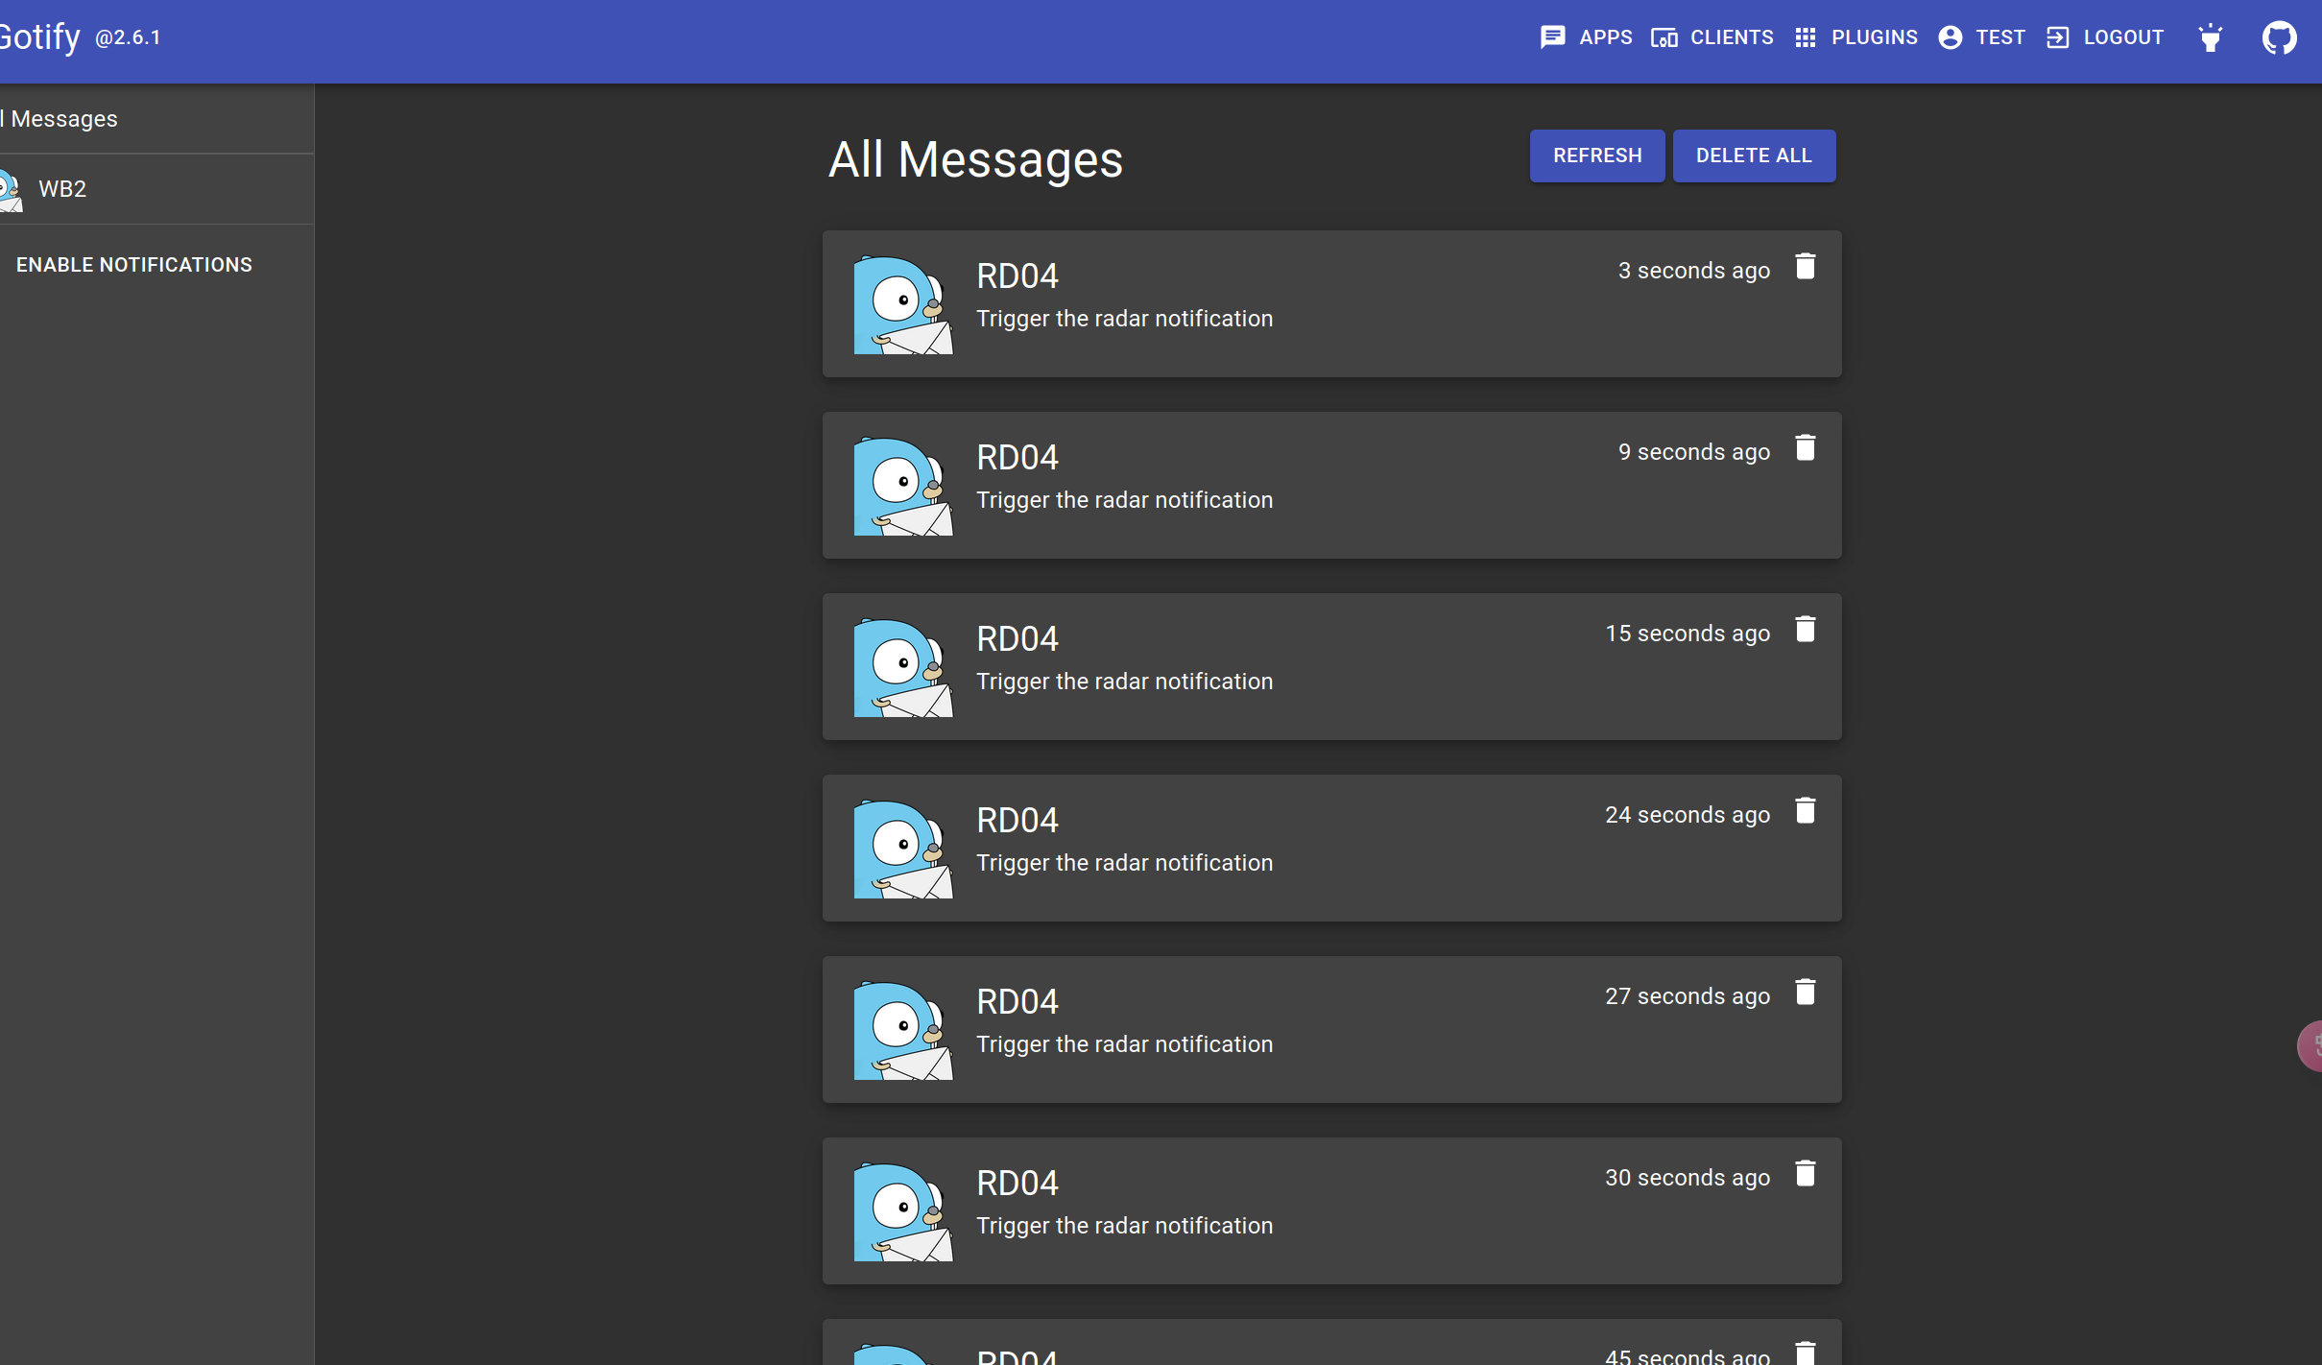The width and height of the screenshot is (2322, 1365).
Task: Log out via the Logout button
Action: coord(2105,37)
